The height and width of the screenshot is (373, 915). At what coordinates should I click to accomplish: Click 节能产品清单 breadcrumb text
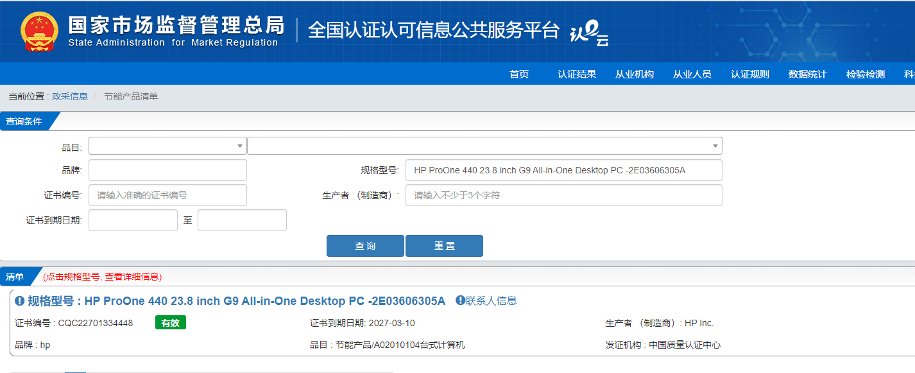pos(131,96)
